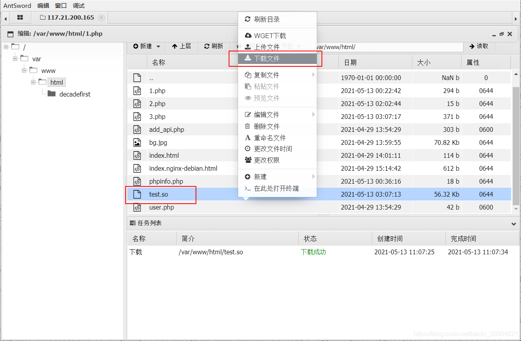521x341 pixels.
Task: Open the 调试 menu
Action: pos(78,5)
